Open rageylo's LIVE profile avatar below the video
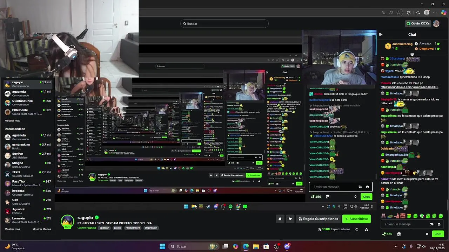Screen dimensions: 449x252 [x=67, y=222]
